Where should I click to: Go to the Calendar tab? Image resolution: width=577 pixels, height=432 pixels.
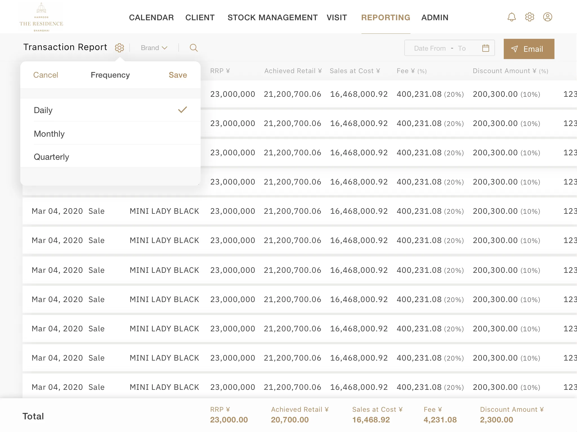pyautogui.click(x=151, y=17)
